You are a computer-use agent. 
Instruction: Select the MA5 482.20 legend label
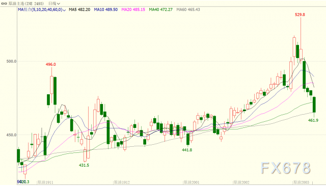79,10
